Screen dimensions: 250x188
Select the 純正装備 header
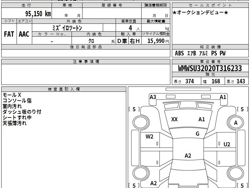tap(210, 47)
